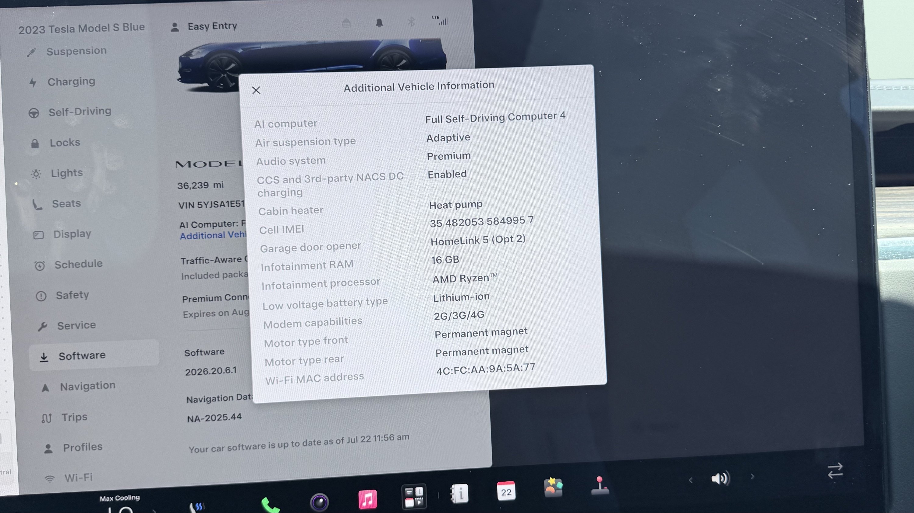The image size is (914, 513).
Task: Select the Wi-Fi MAC address value
Action: tap(485, 369)
